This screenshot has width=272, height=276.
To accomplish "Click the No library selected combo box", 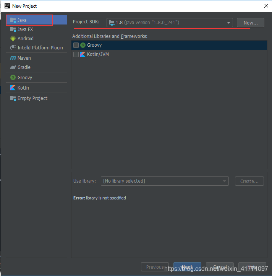I will (x=165, y=181).
